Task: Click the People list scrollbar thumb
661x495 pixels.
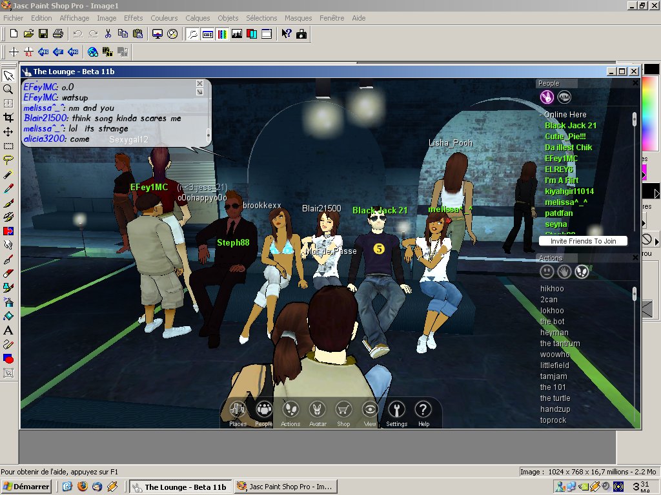Action: click(x=634, y=119)
